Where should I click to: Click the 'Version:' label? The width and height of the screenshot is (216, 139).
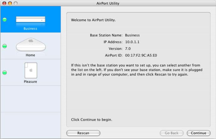pos(116,49)
